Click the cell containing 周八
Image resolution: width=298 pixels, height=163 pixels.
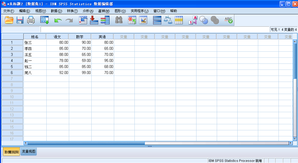click(x=35, y=73)
